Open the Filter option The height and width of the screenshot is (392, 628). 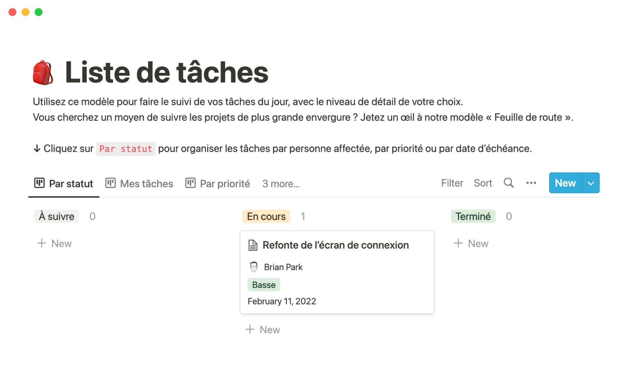452,183
